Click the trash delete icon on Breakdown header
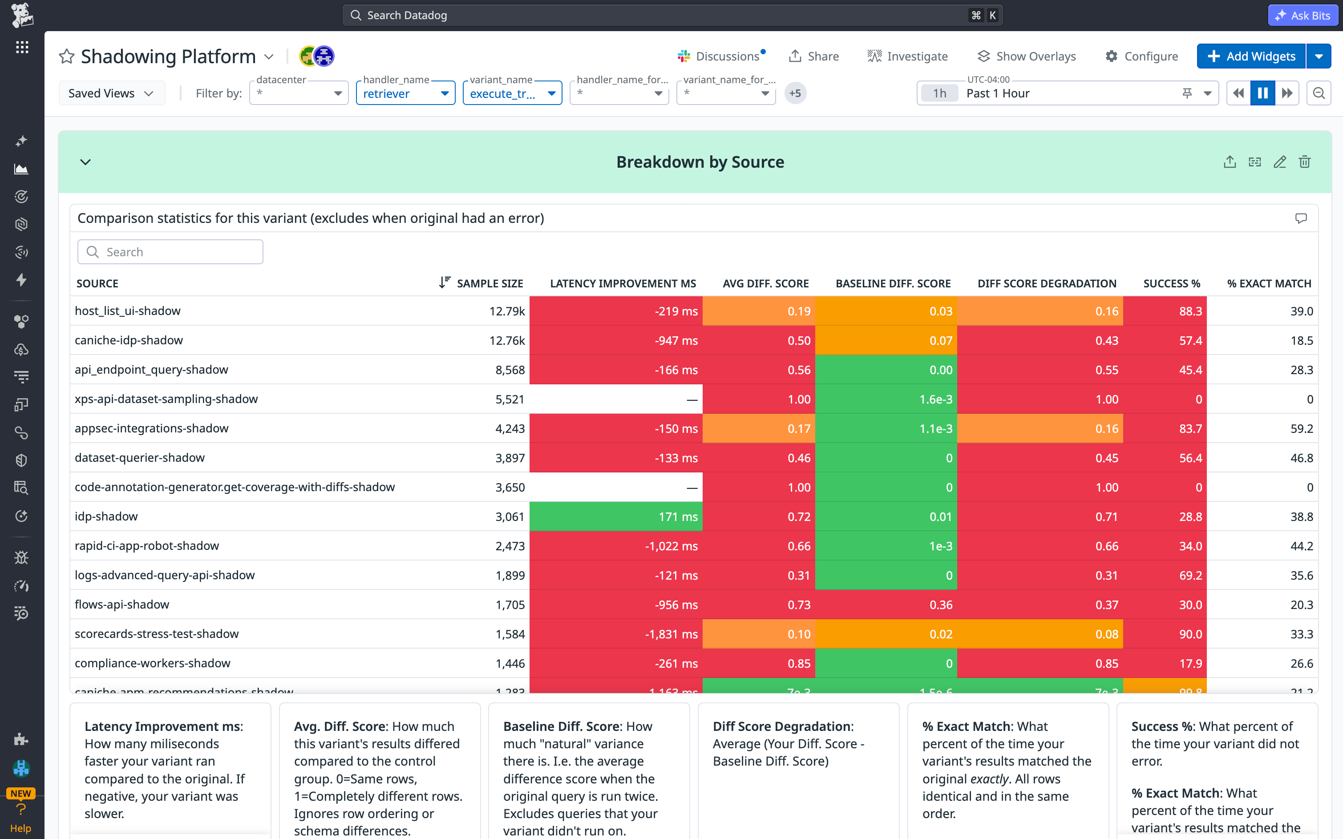This screenshot has width=1343, height=839. click(1305, 162)
